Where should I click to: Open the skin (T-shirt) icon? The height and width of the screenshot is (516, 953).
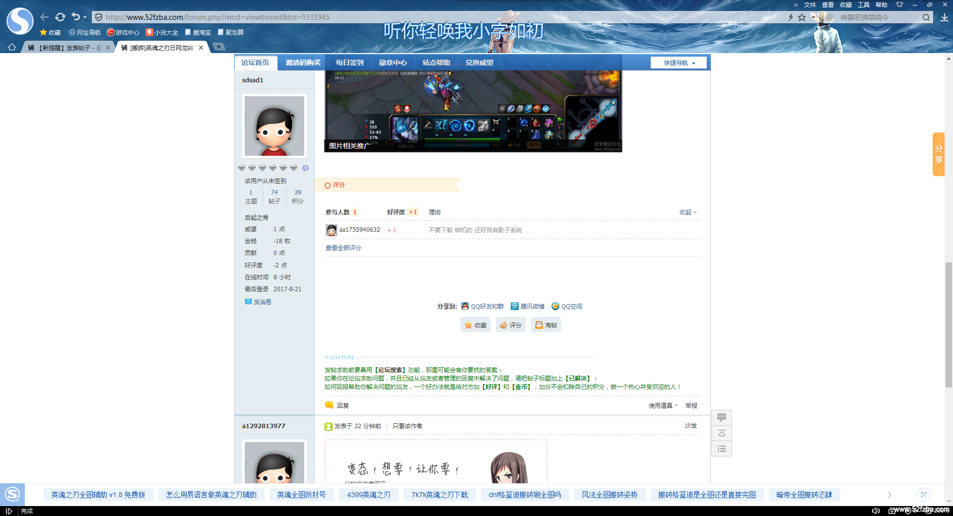tap(899, 4)
